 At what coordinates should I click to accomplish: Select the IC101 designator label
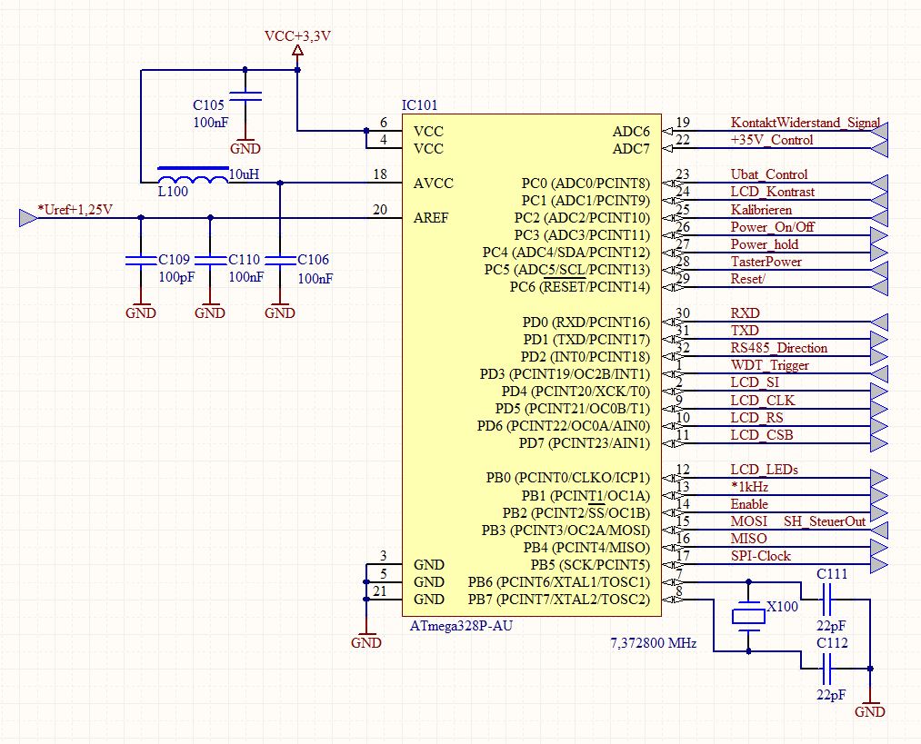419,105
